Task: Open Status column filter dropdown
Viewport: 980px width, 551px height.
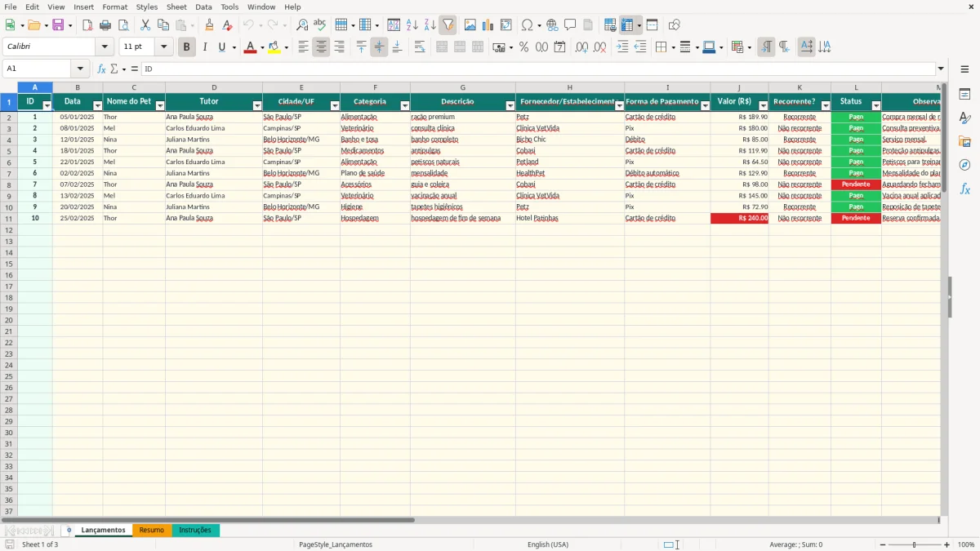Action: (x=875, y=106)
